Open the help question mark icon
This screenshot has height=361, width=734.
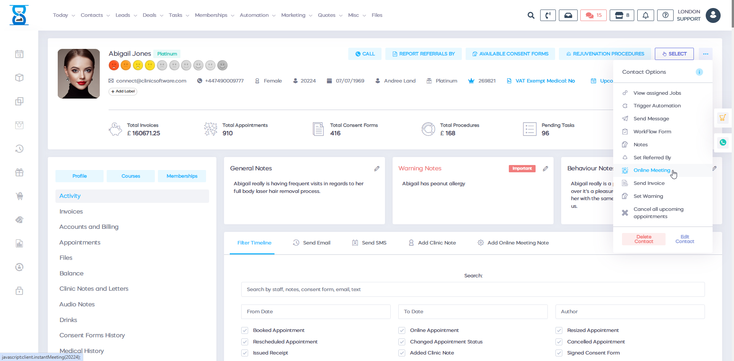pyautogui.click(x=665, y=15)
